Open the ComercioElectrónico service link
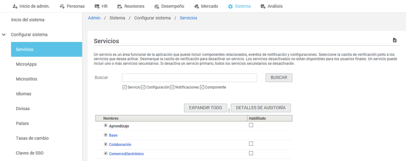406x161 pixels. tap(127, 154)
